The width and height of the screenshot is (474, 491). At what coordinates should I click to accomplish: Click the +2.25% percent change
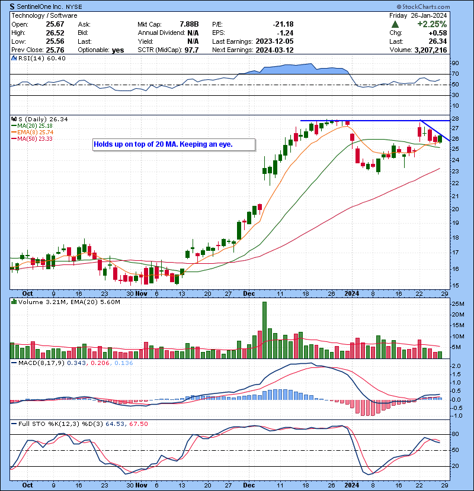(432, 24)
